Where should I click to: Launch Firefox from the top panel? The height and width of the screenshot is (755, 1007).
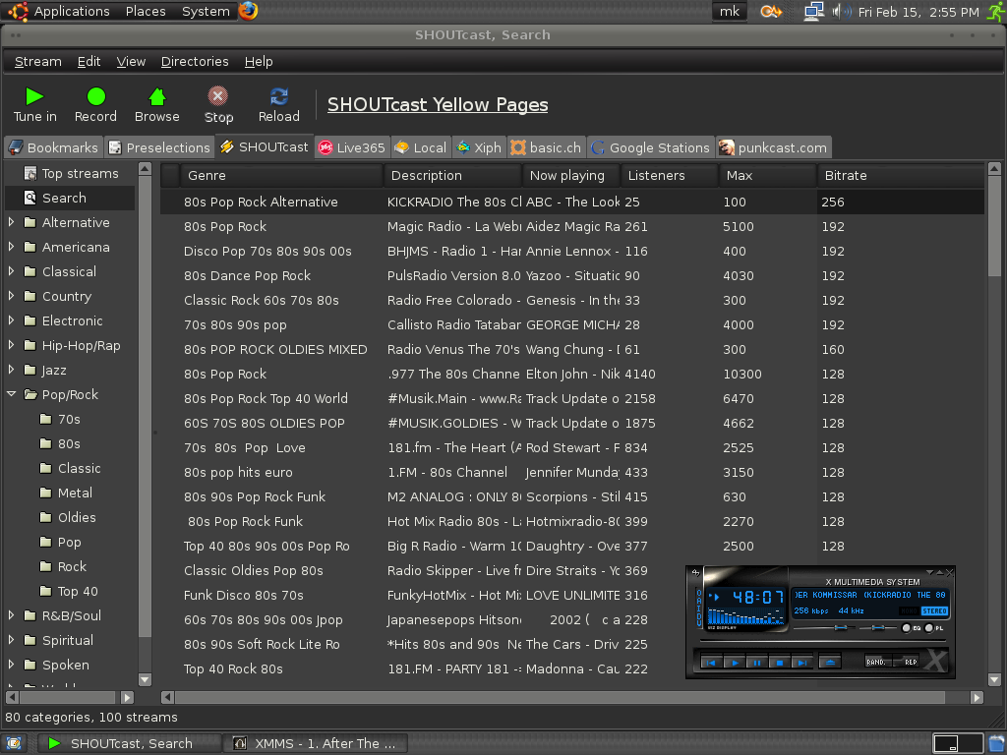(x=248, y=12)
